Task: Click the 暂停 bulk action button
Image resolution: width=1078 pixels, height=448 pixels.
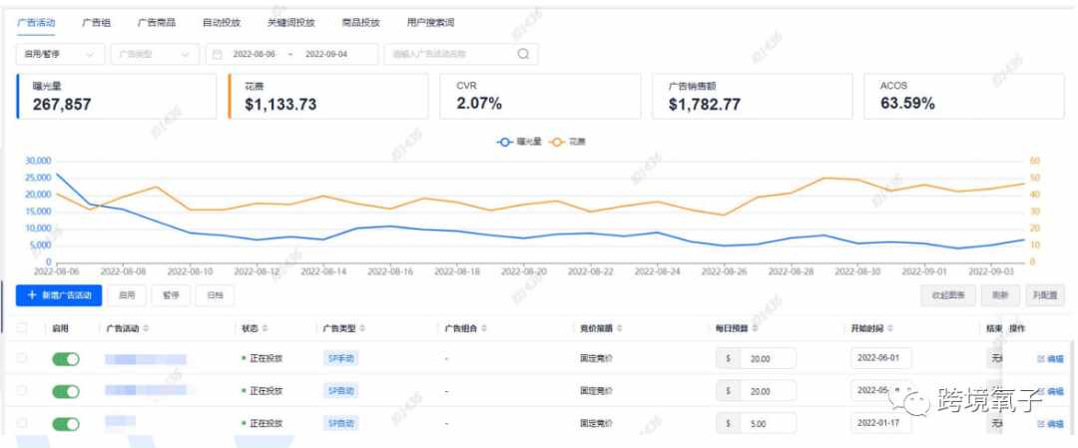Action: 171,295
